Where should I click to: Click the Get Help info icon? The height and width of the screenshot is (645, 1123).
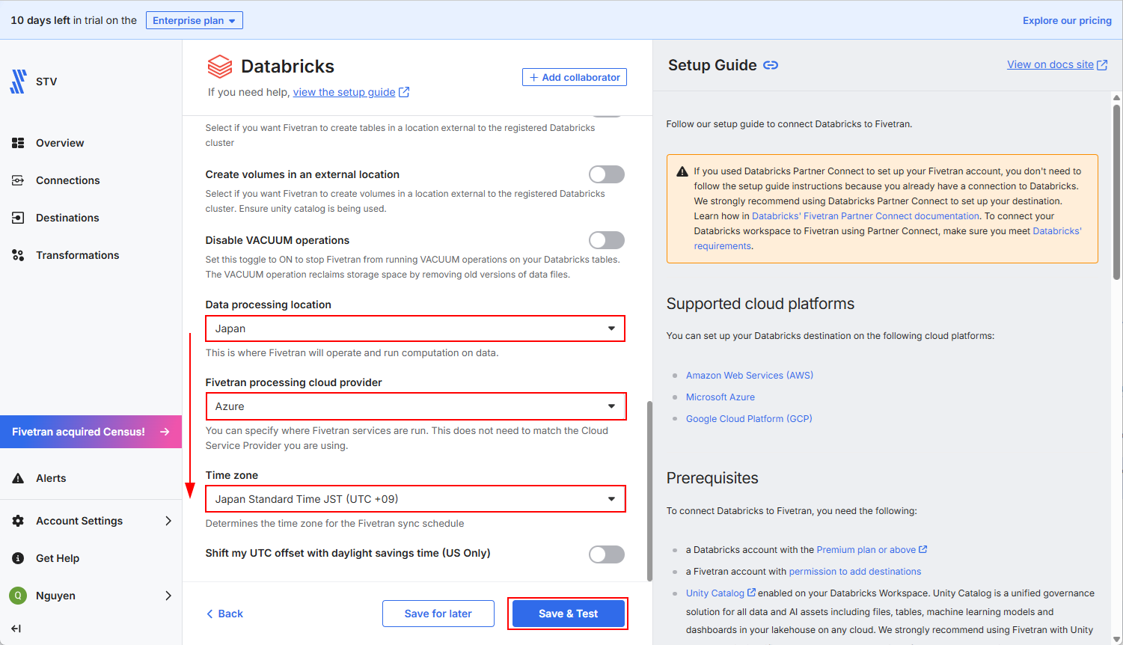18,558
